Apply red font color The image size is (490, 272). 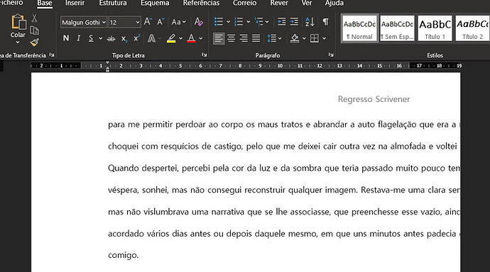click(x=191, y=39)
